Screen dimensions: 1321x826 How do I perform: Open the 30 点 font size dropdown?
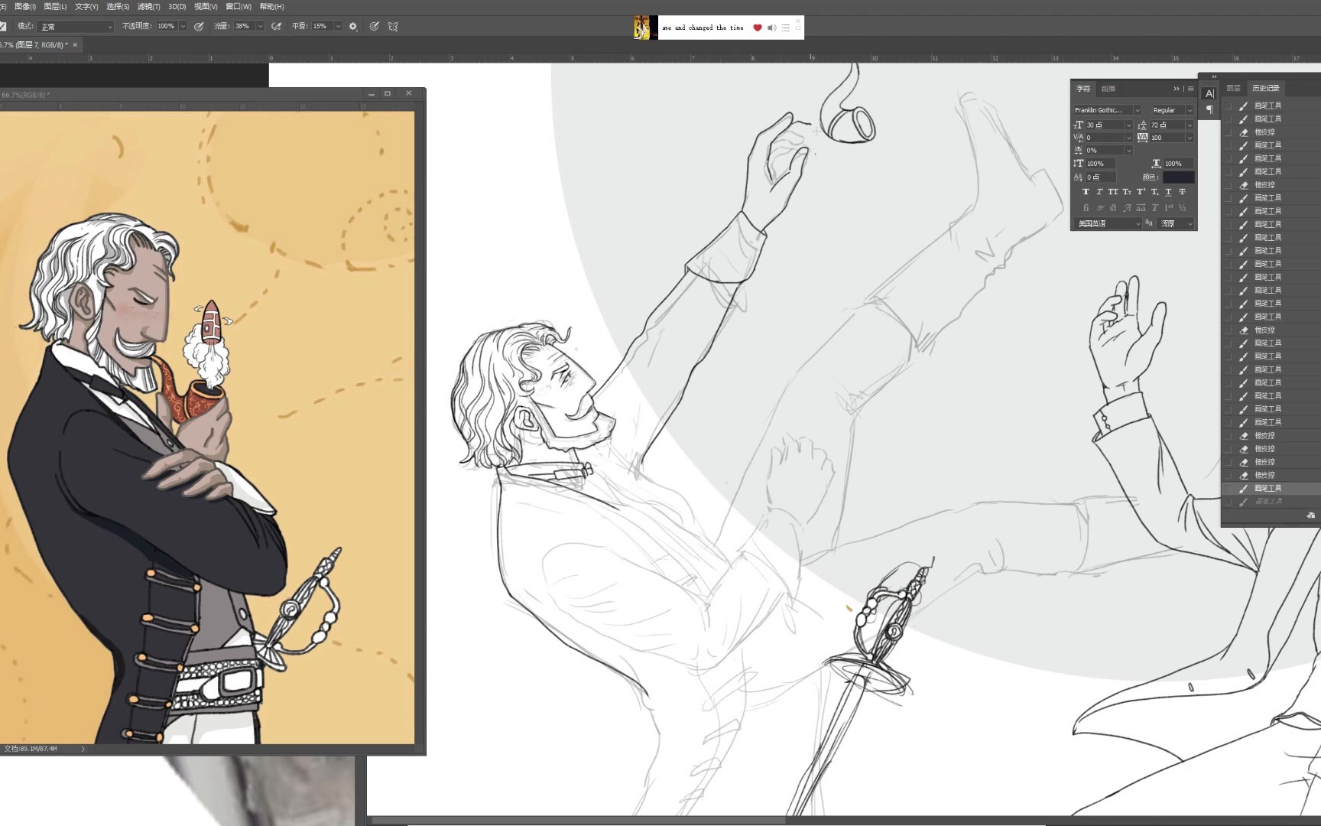(1128, 125)
